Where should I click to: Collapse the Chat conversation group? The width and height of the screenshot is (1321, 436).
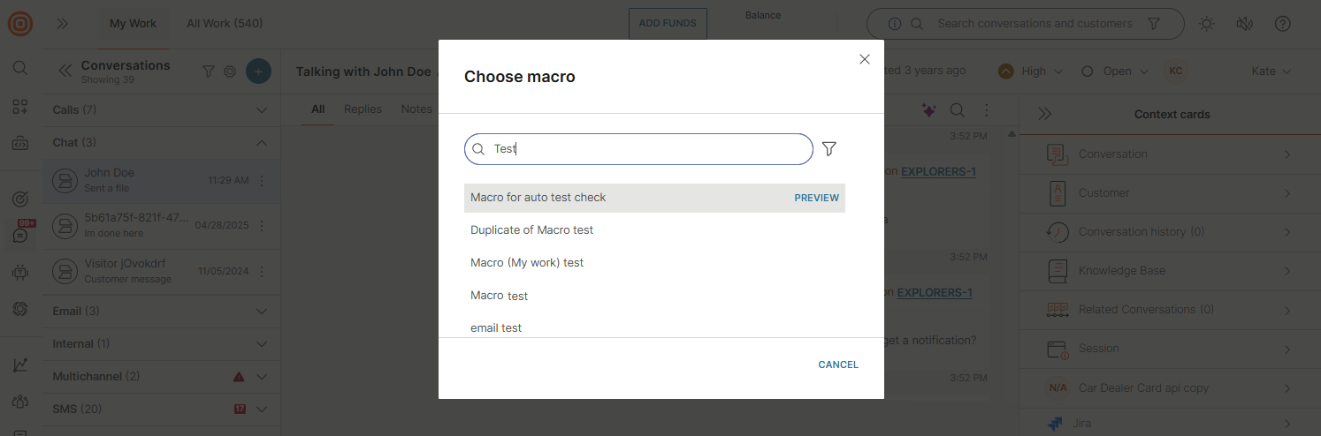[261, 142]
